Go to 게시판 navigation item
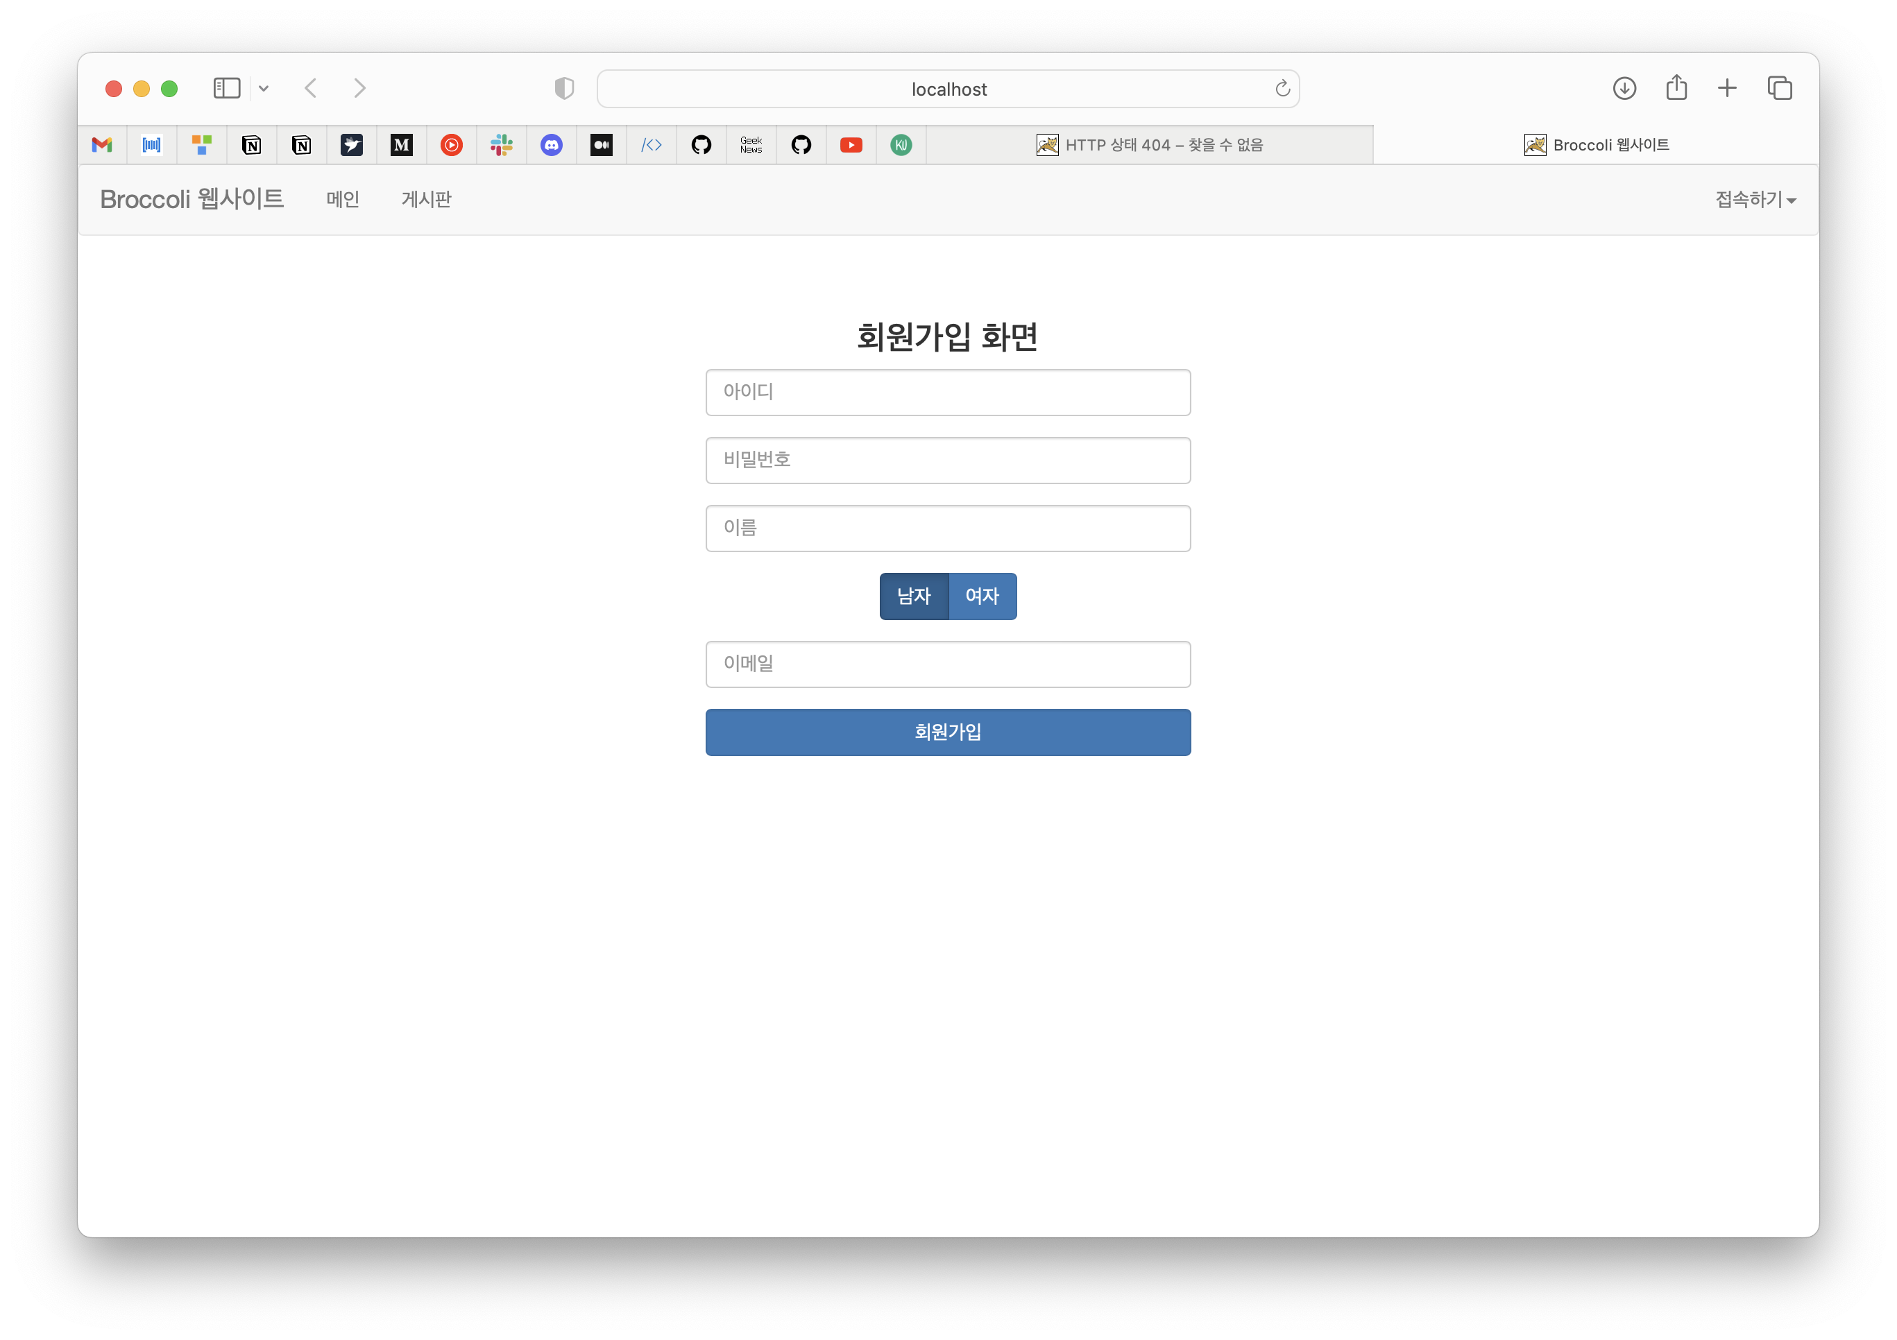This screenshot has width=1897, height=1340. [426, 200]
